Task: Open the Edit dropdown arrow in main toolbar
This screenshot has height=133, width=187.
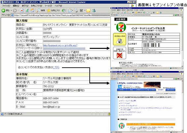Action: coord(85,11)
